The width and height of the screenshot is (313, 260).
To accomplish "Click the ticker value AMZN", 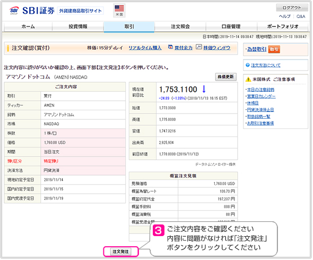I will (x=49, y=105).
